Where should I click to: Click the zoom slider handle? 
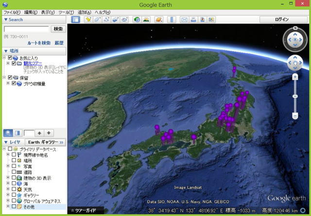point(295,96)
